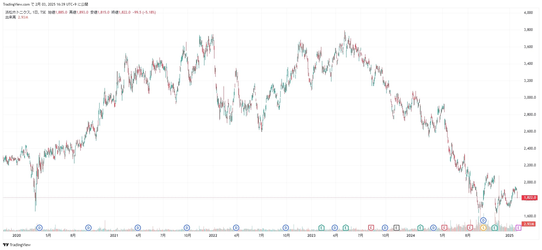Click the 2023 time axis label

coord(311,236)
